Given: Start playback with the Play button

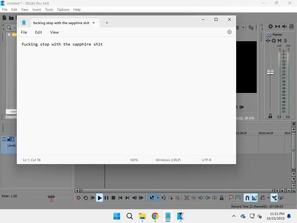Looking at the screenshot, I should 99,198.
